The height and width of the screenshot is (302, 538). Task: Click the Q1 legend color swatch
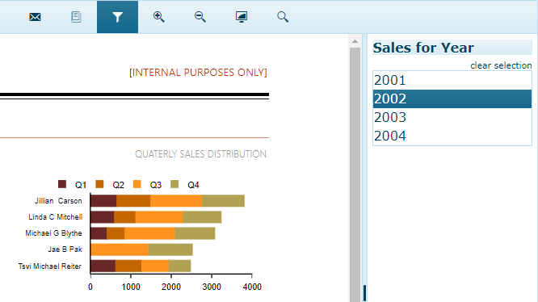pyautogui.click(x=62, y=184)
